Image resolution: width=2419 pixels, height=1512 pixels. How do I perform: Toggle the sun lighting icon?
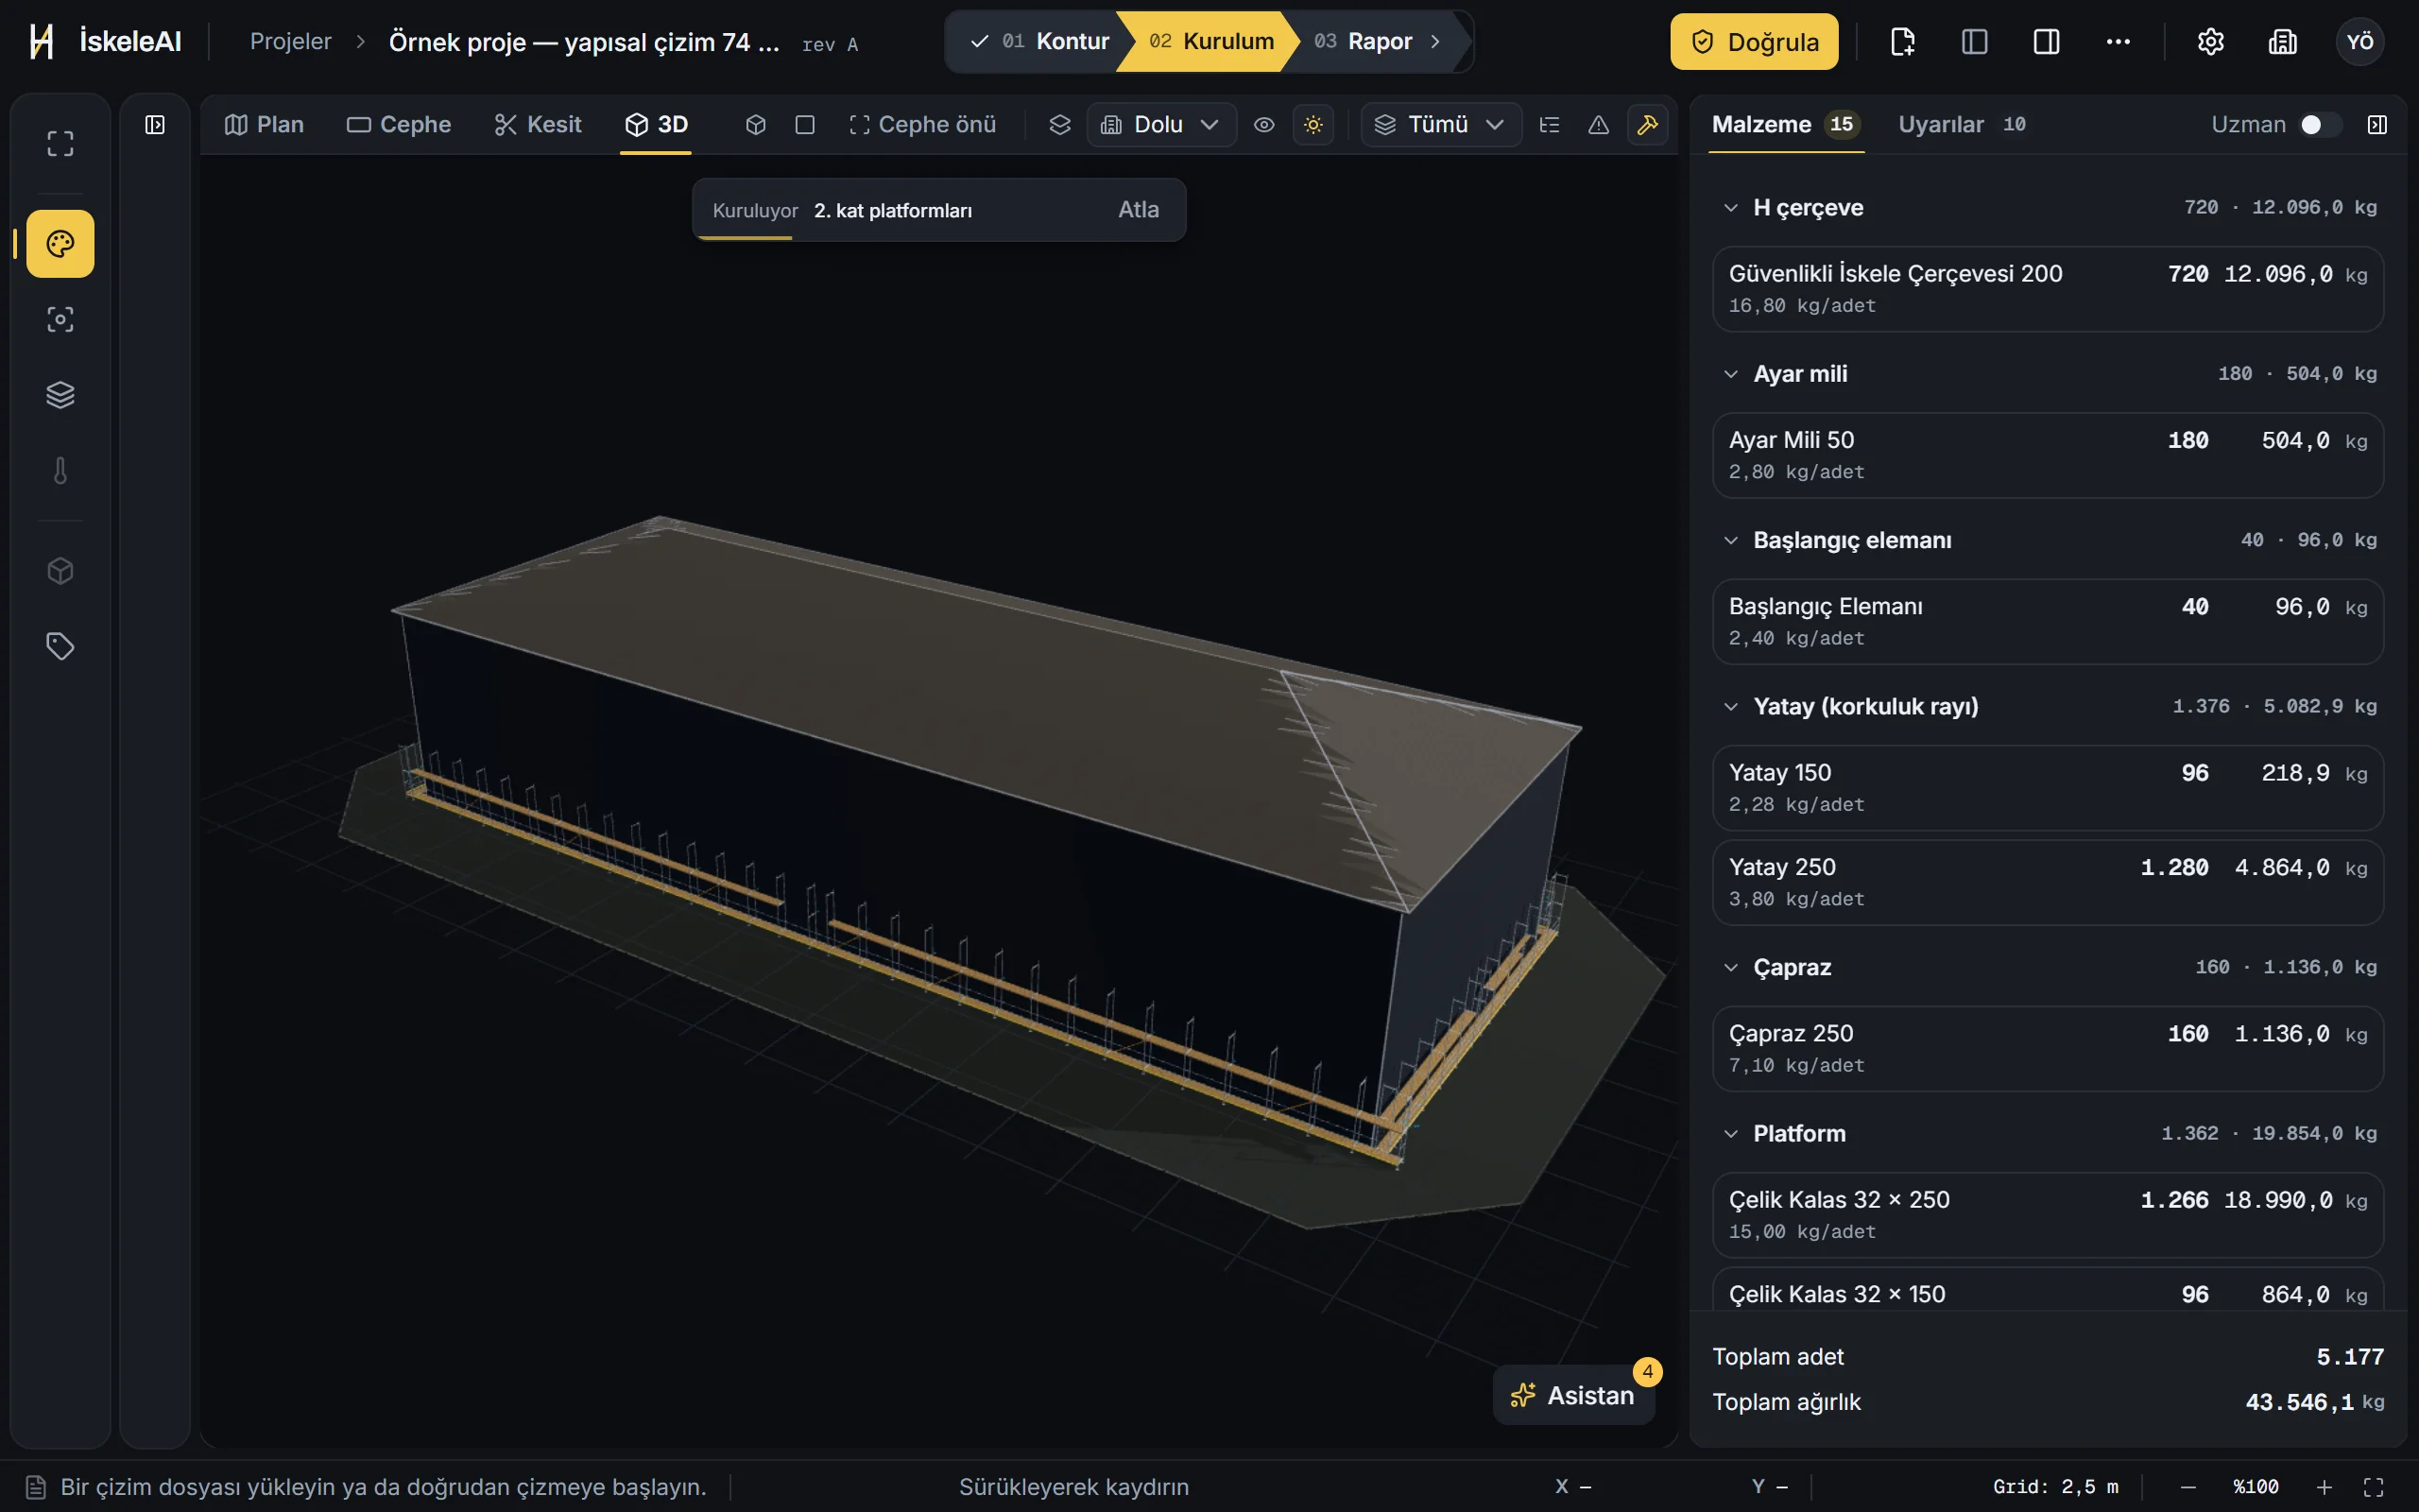pyautogui.click(x=1313, y=125)
